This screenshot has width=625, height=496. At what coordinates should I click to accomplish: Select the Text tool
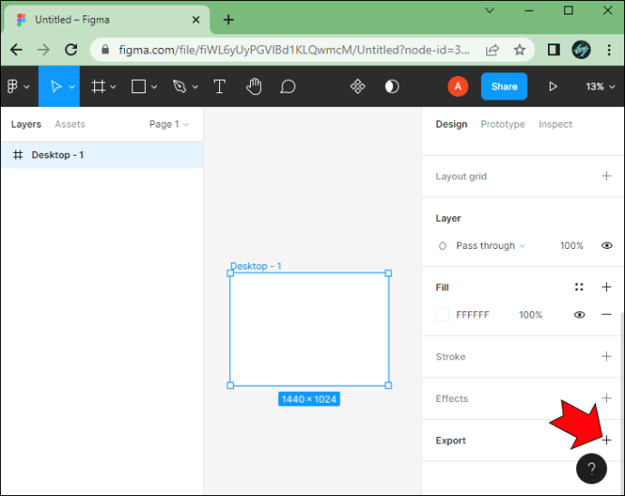pyautogui.click(x=219, y=87)
